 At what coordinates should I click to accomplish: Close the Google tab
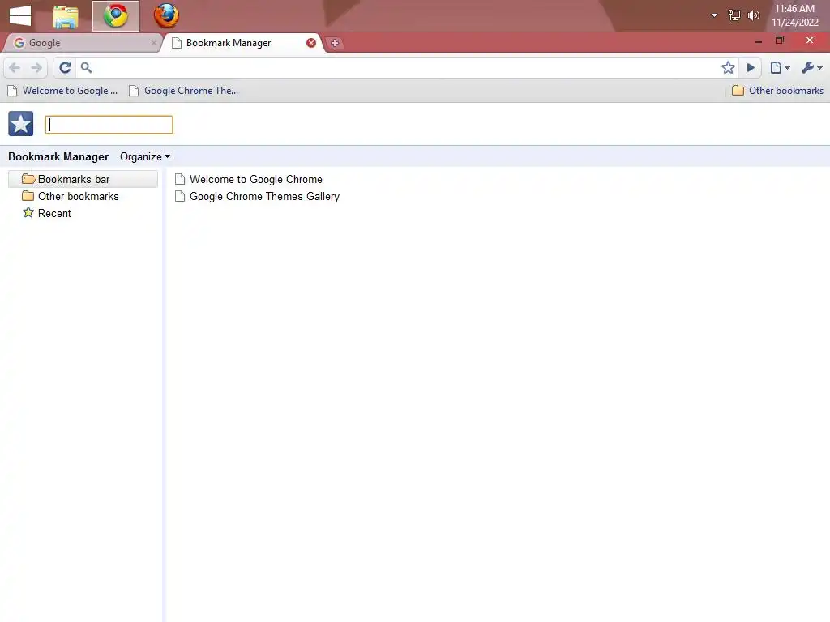(153, 43)
